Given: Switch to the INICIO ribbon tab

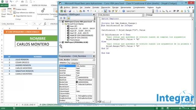Looking at the screenshot, I should click(13, 5).
